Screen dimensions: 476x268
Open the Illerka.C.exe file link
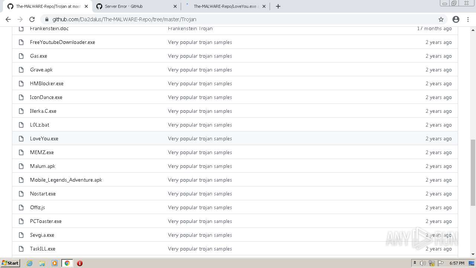click(x=43, y=111)
